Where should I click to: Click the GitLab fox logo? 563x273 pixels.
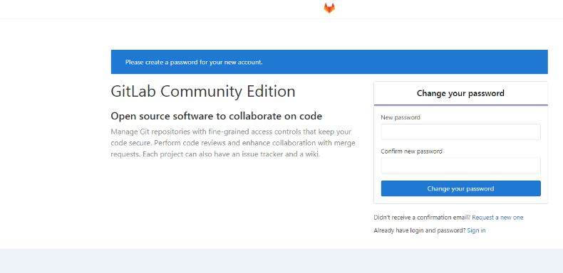click(x=329, y=9)
